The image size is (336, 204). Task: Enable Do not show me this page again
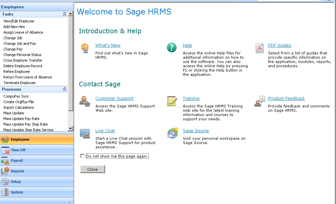pos(83,156)
